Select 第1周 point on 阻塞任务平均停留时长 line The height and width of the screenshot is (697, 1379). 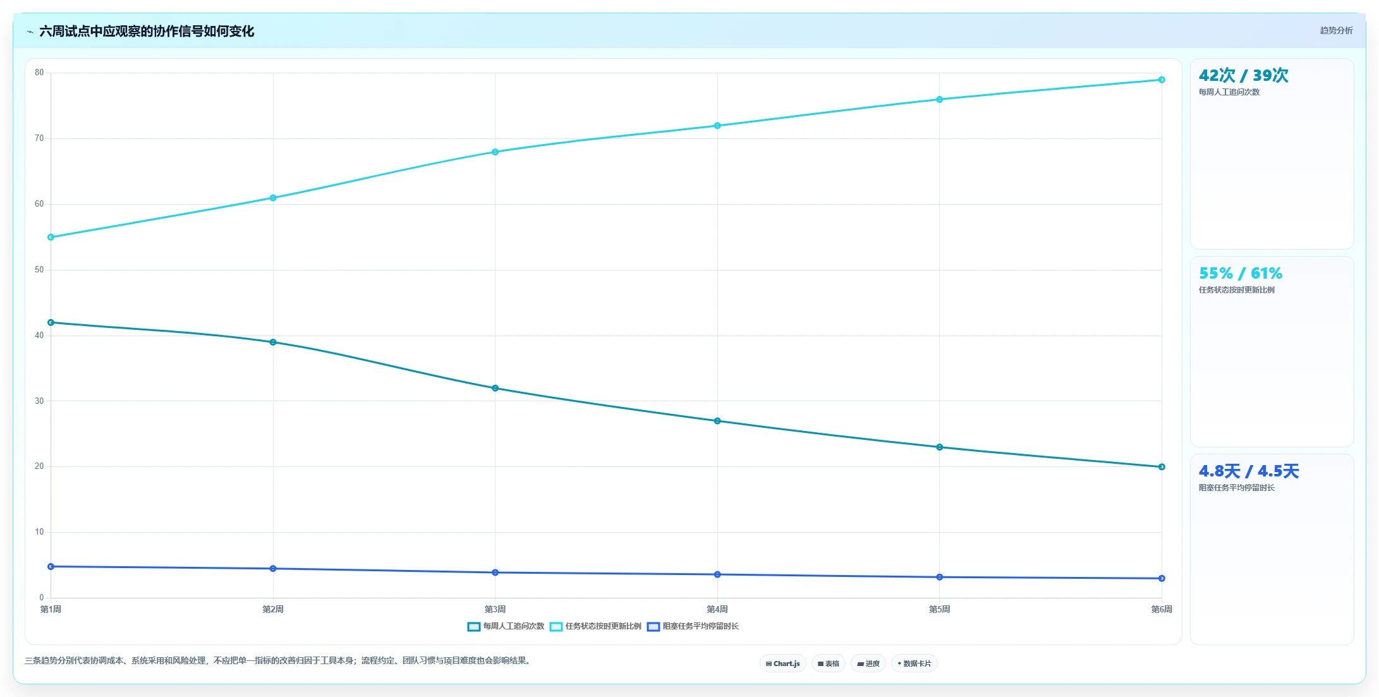(51, 567)
